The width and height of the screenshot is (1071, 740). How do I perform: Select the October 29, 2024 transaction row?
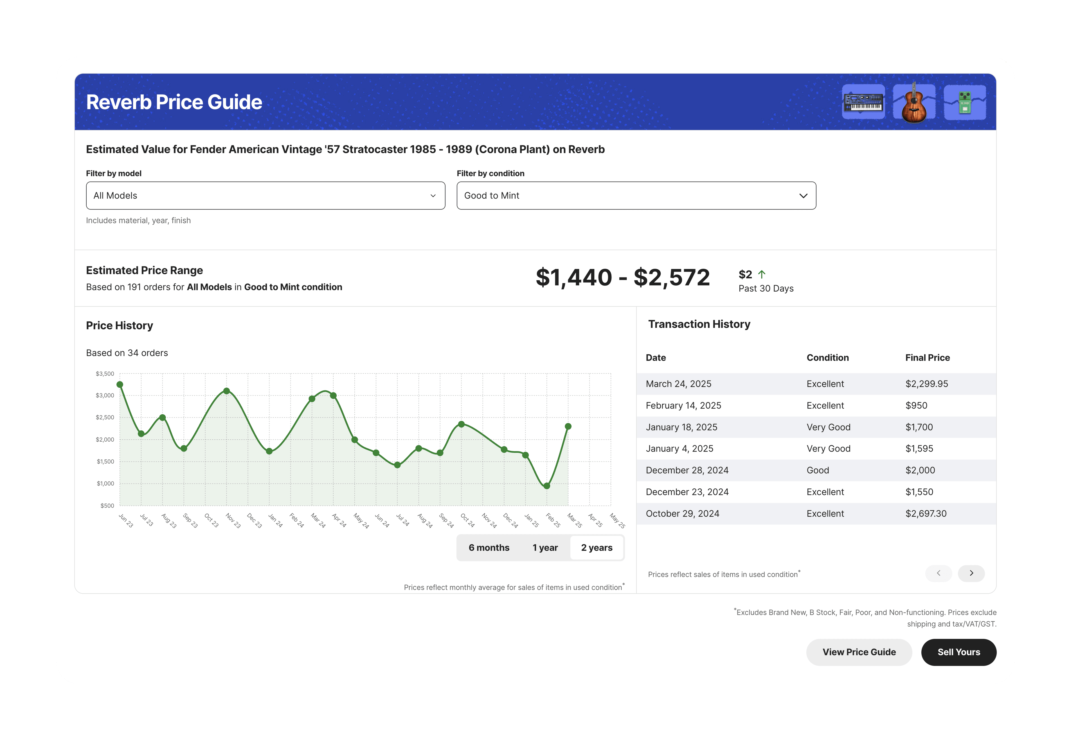(815, 513)
